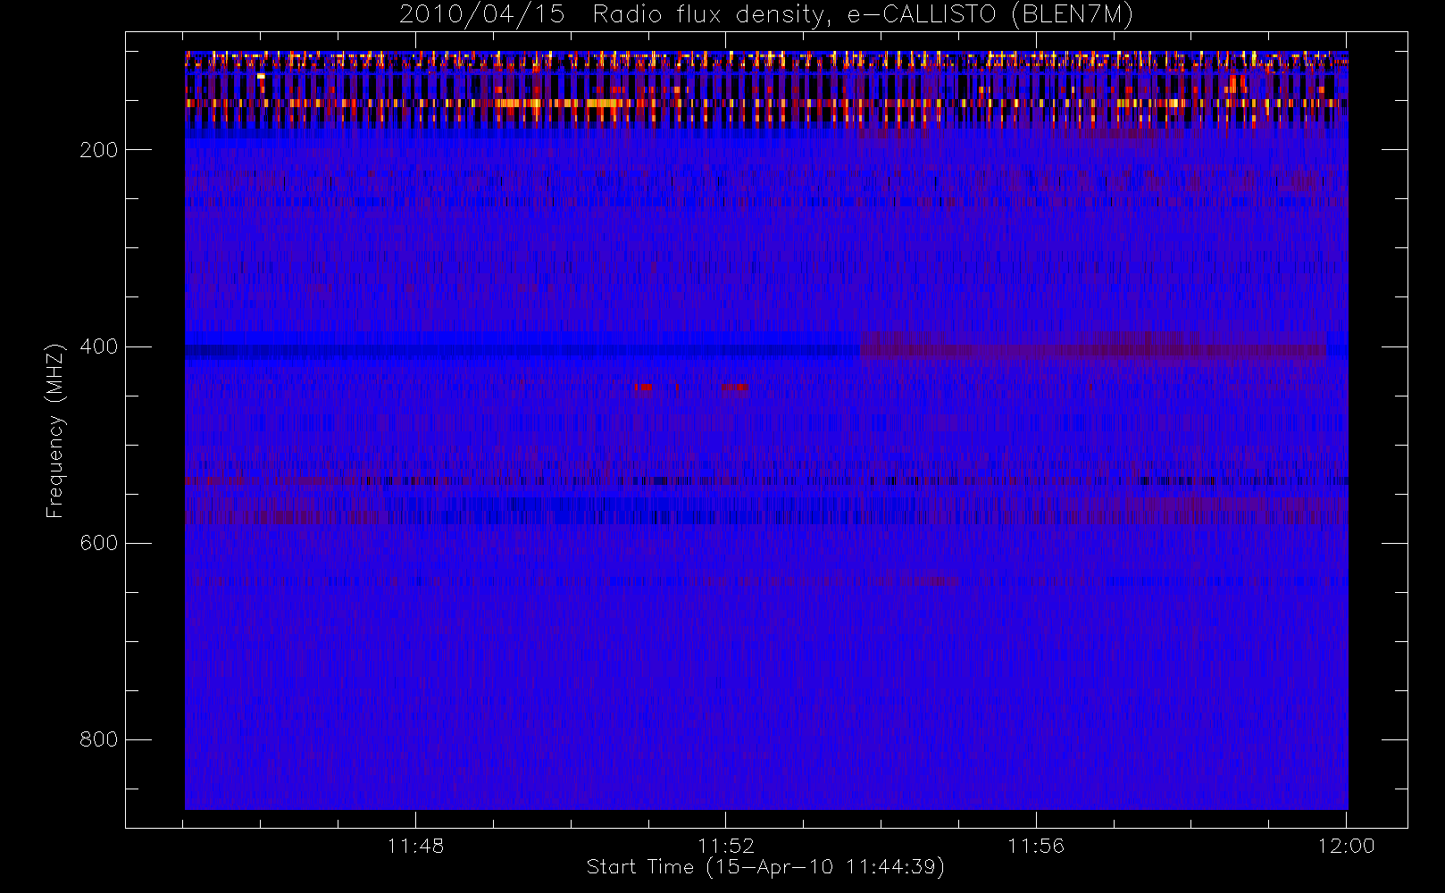
Task: Select the 'Frequency (MHZ)' y-axis label
Action: [x=55, y=430]
